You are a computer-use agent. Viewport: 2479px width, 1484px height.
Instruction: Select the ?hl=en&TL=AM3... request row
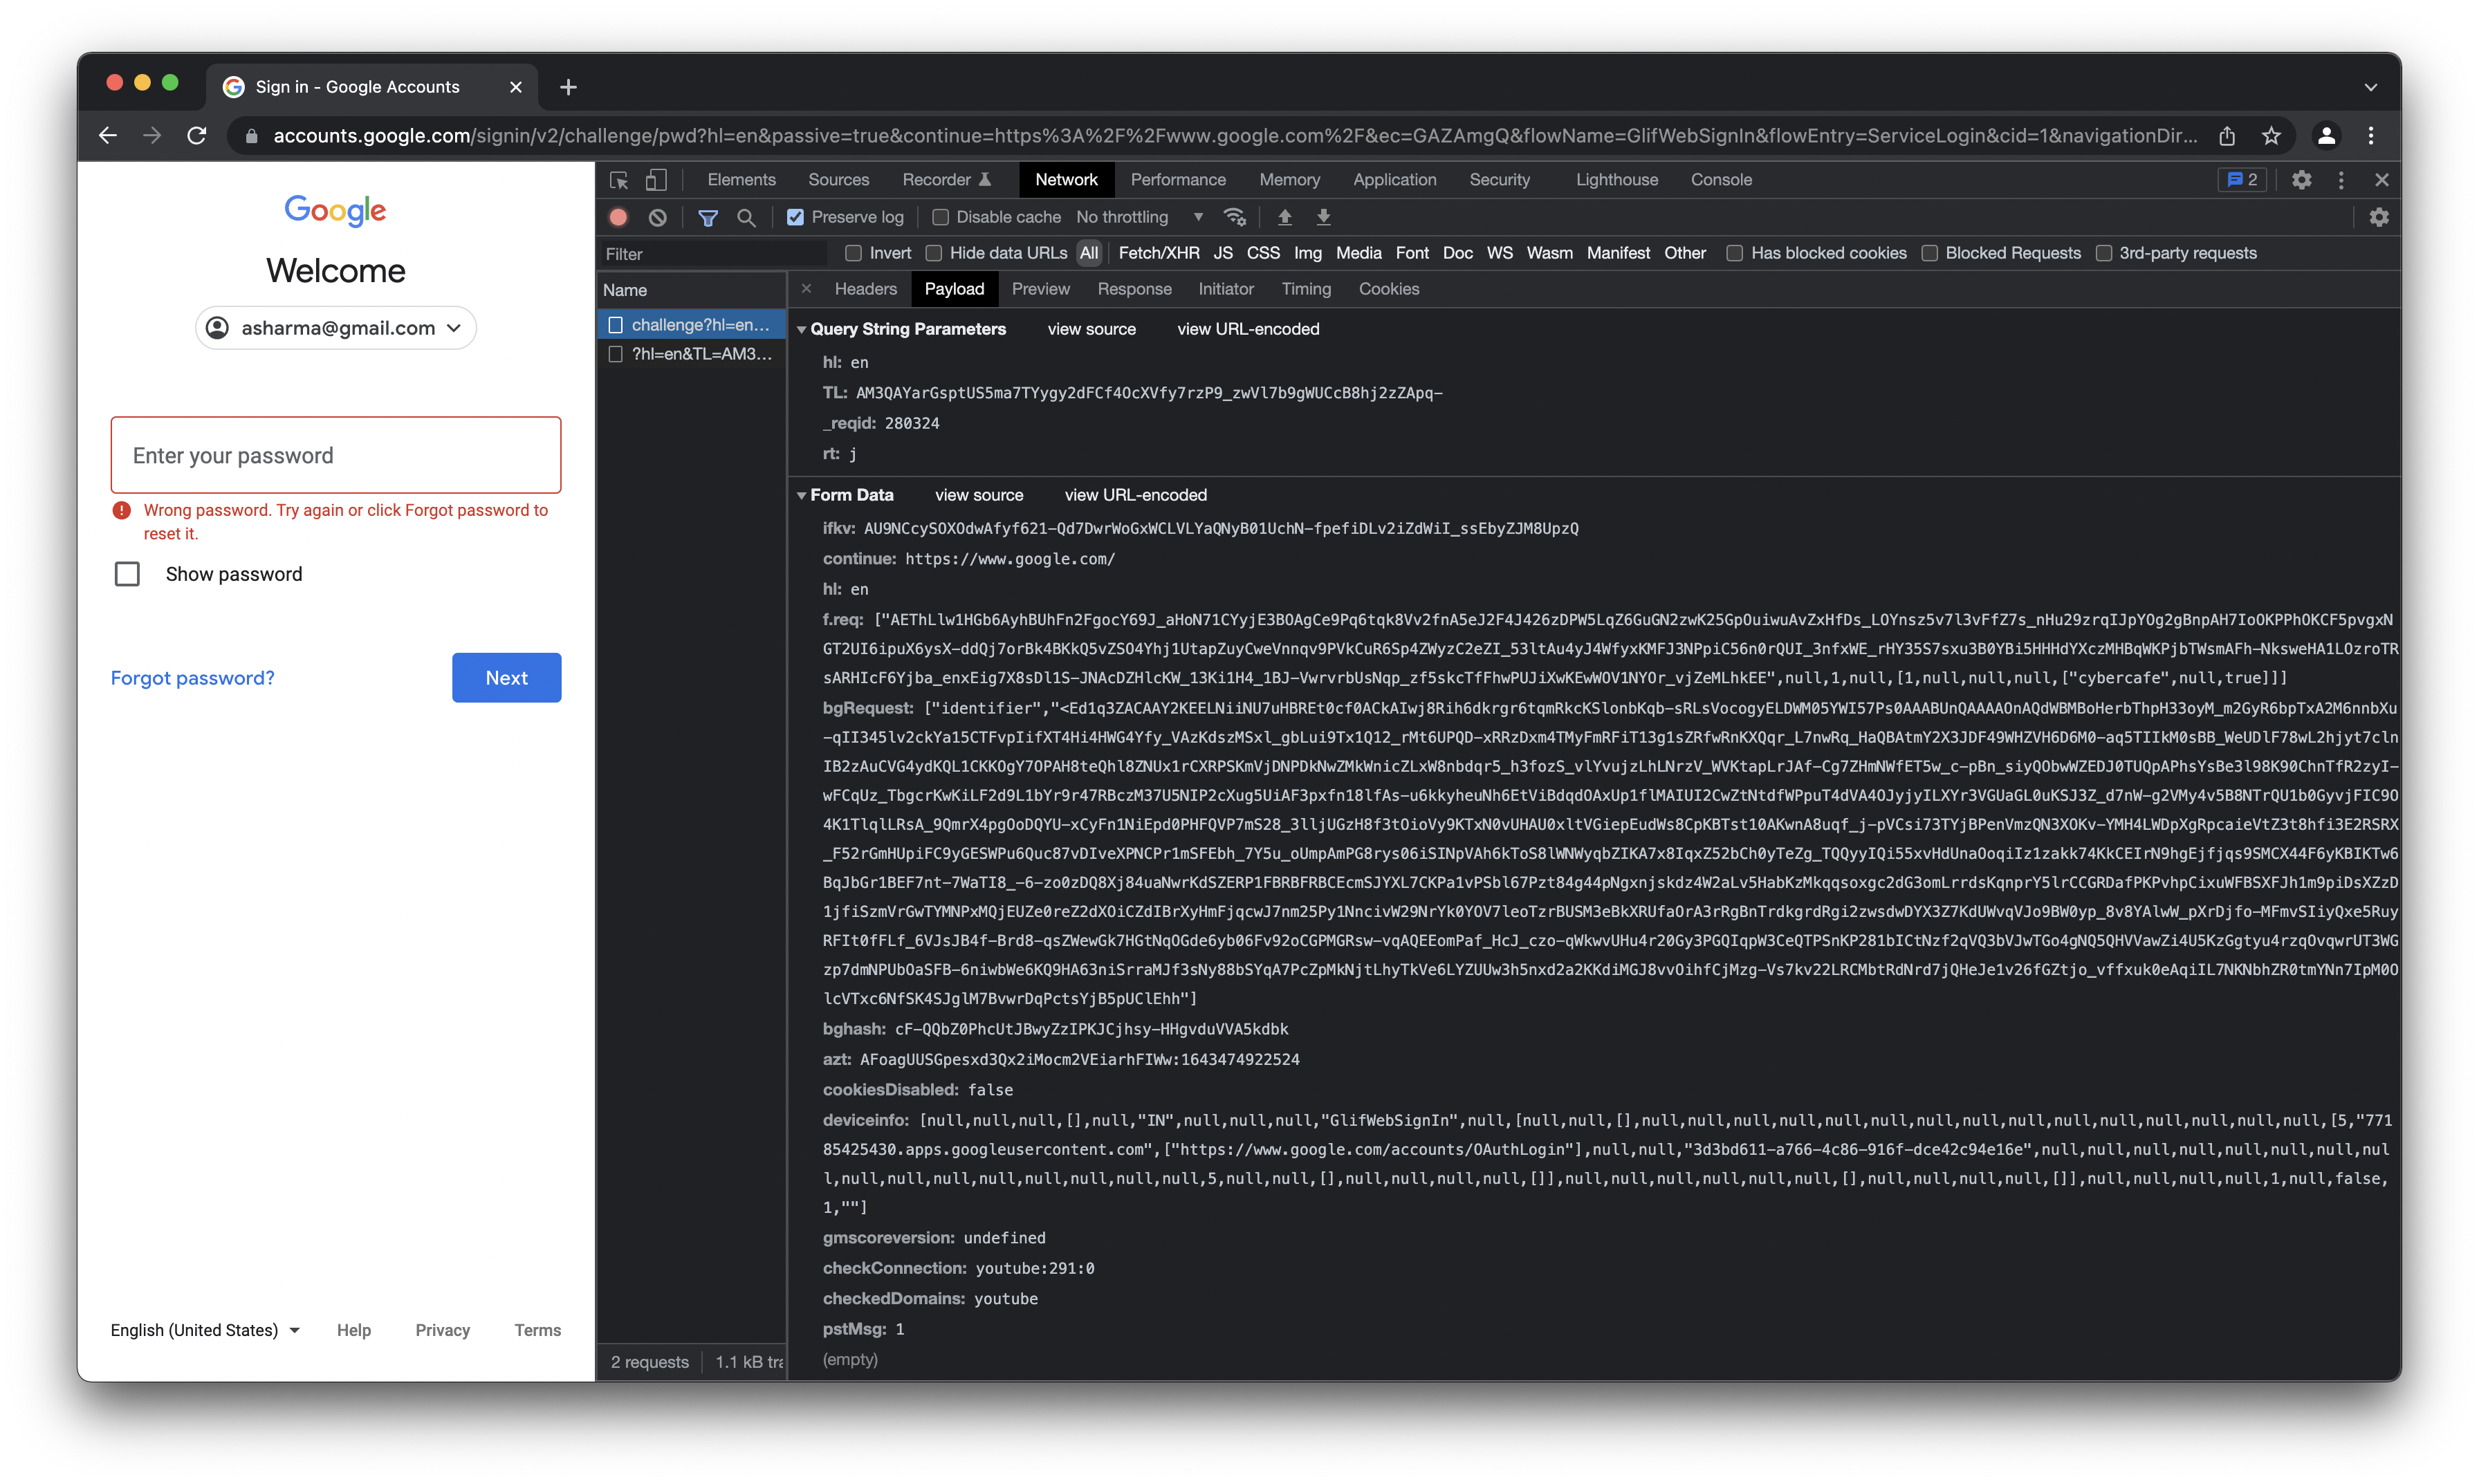[x=692, y=354]
